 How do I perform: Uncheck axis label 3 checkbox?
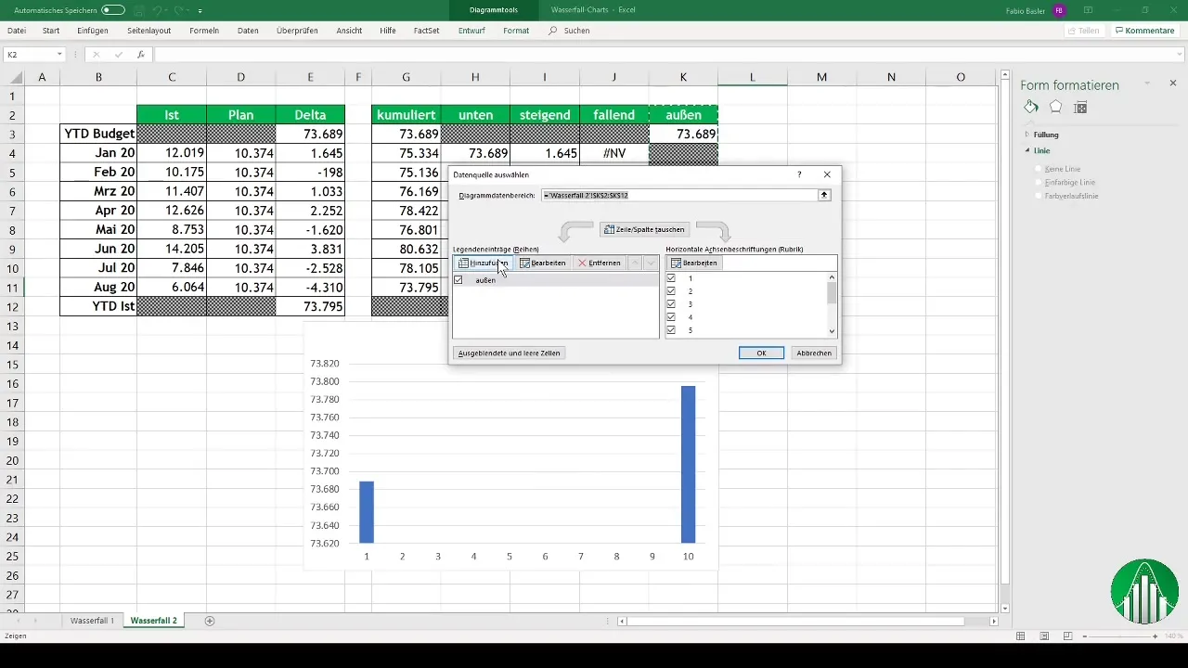tap(671, 304)
